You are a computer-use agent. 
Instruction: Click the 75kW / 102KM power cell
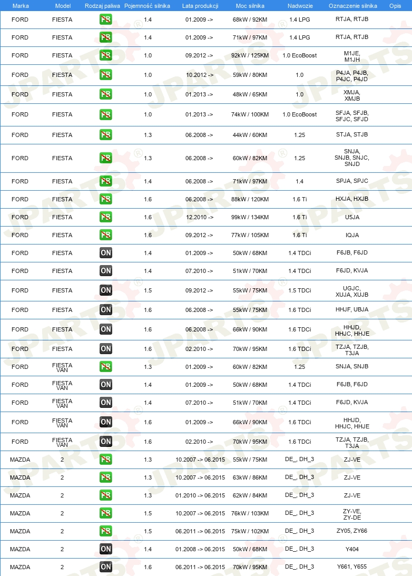point(250,531)
